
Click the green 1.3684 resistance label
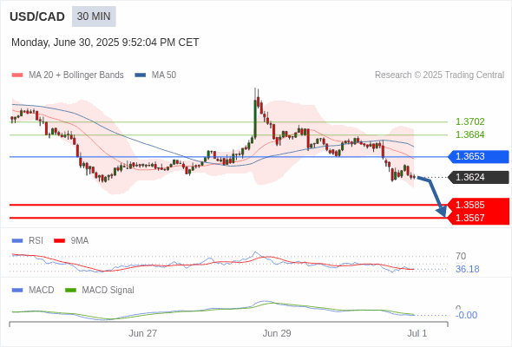[x=469, y=134]
